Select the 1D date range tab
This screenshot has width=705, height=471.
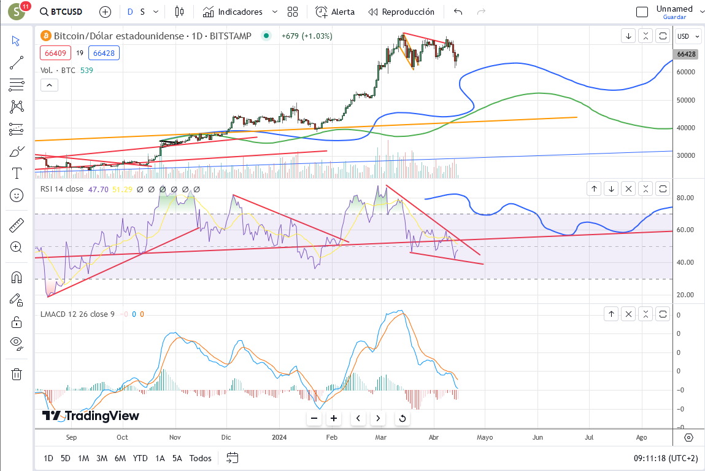click(48, 458)
